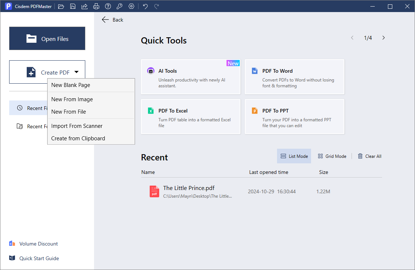Click Clear All recent files
This screenshot has width=415, height=270.
(x=370, y=156)
